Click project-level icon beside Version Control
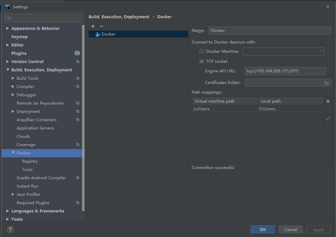The width and height of the screenshot is (336, 237). click(78, 61)
